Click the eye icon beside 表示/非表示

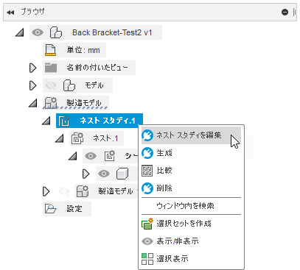click(147, 241)
